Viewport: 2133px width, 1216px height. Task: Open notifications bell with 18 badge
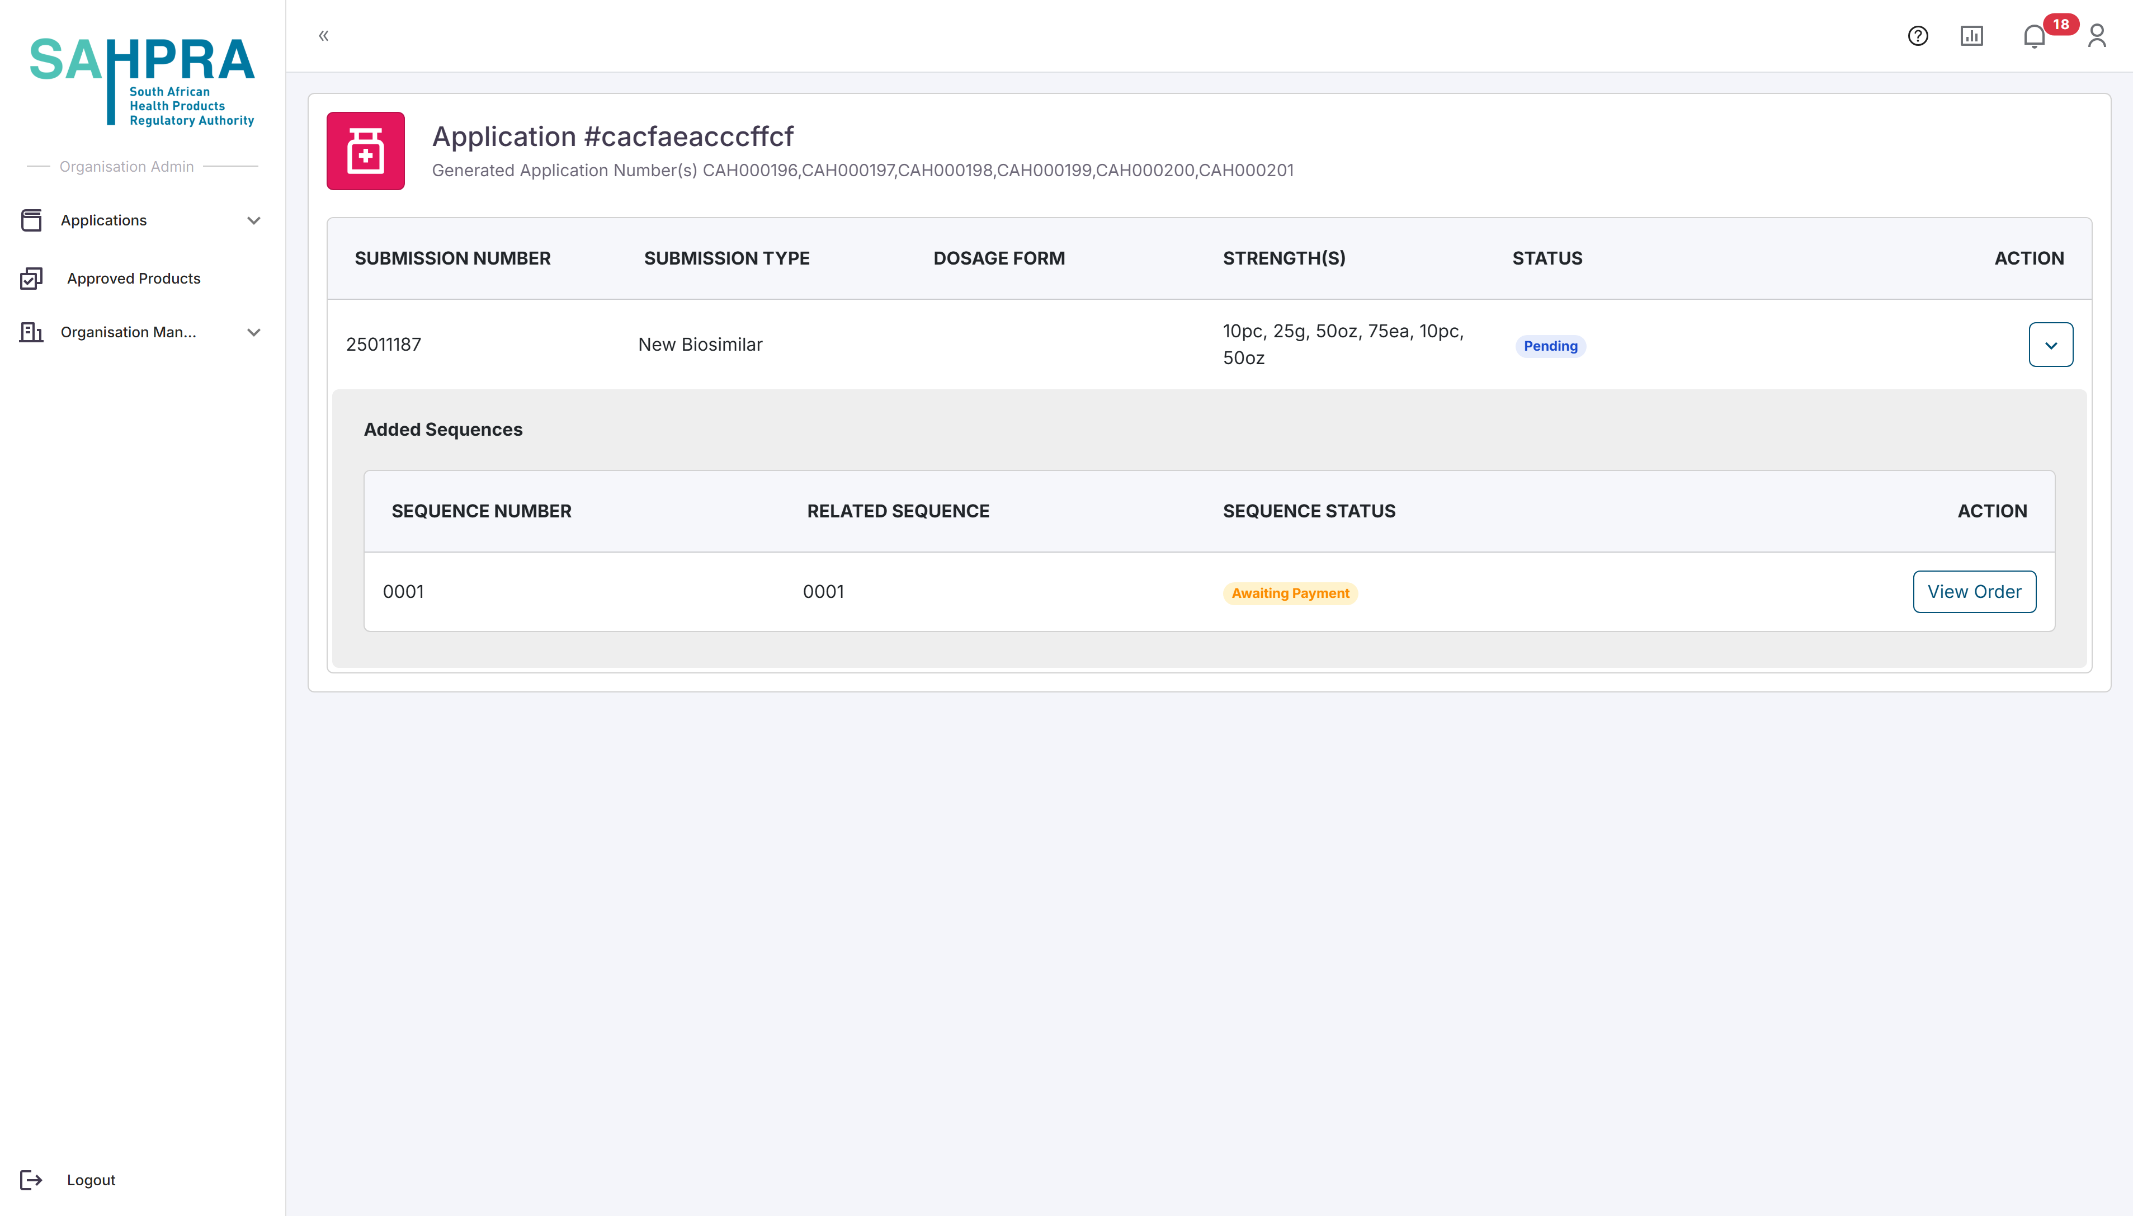point(2035,36)
